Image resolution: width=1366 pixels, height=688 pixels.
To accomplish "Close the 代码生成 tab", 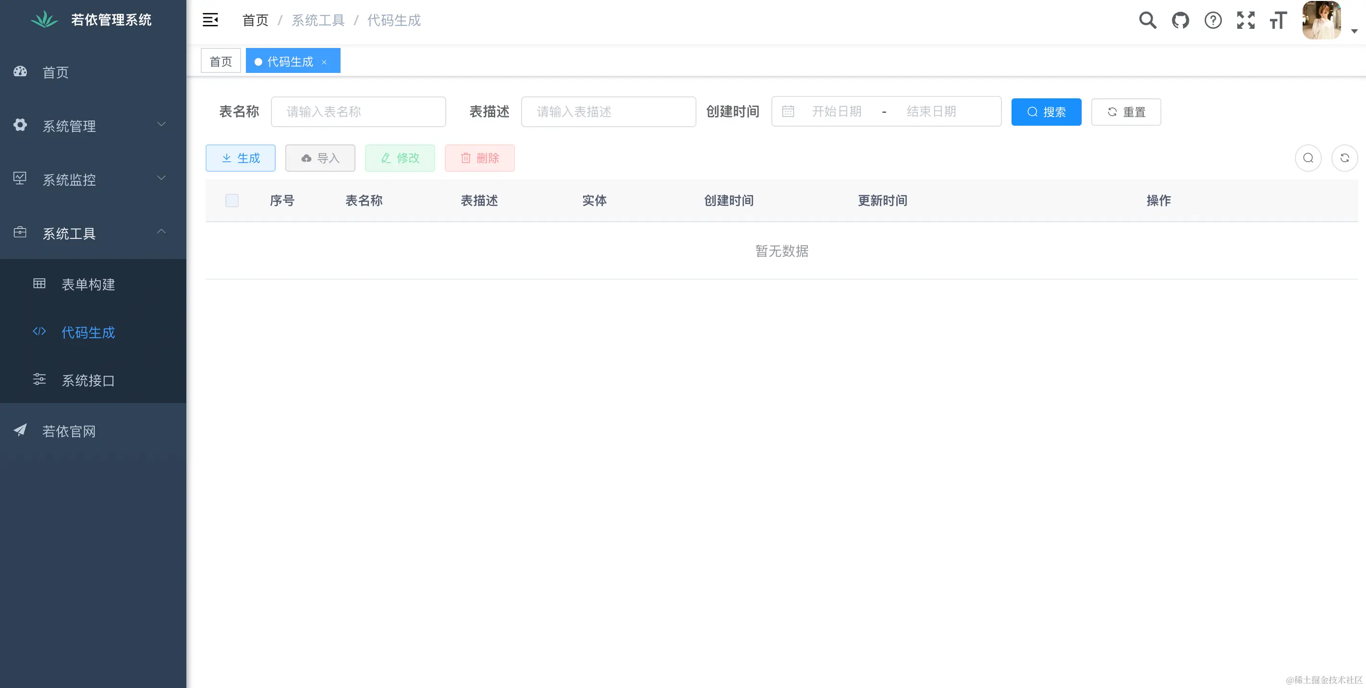I will click(324, 62).
